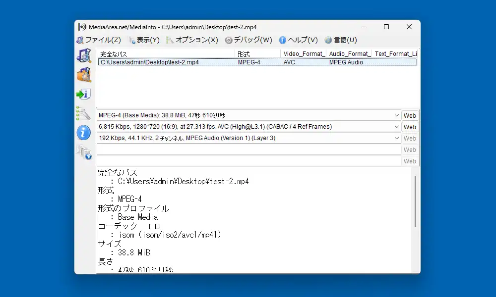Open the 表示(Y) menu
The width and height of the screenshot is (496, 297).
144,40
